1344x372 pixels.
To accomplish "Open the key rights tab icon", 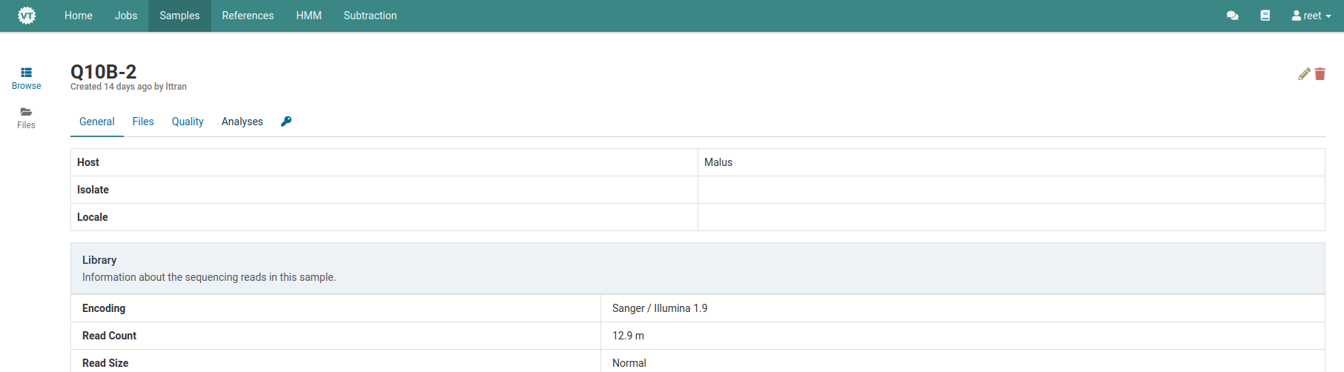I will click(286, 122).
